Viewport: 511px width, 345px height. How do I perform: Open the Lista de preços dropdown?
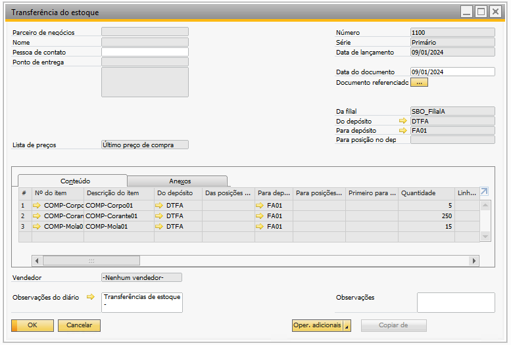pyautogui.click(x=145, y=145)
